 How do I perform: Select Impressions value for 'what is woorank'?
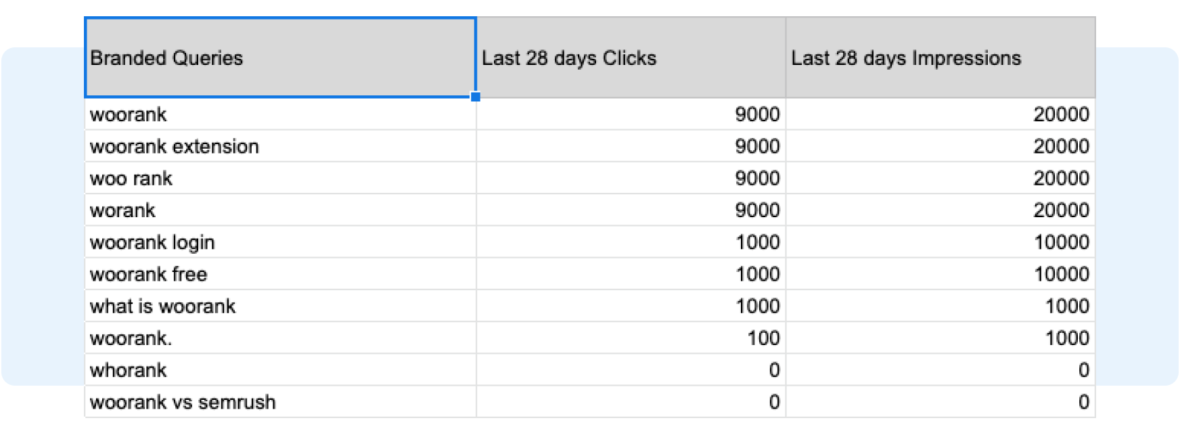pos(940,306)
